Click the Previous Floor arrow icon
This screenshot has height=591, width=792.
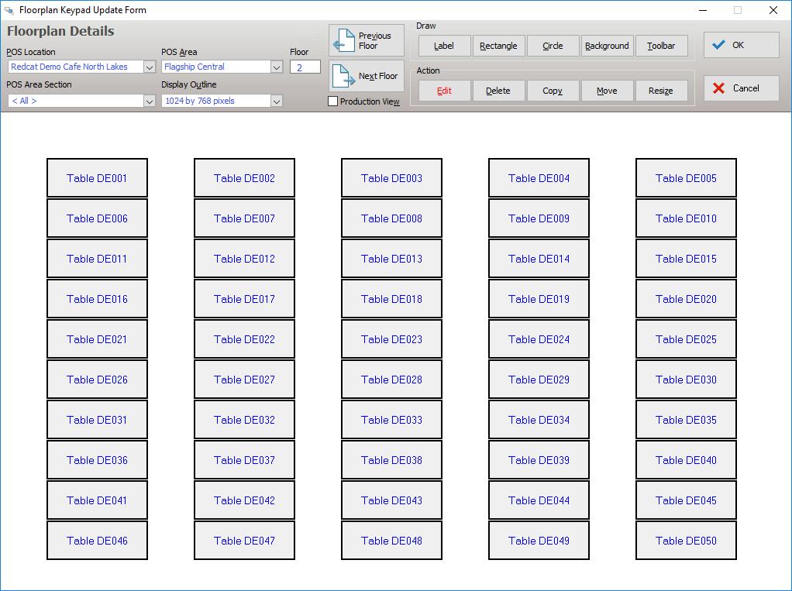pyautogui.click(x=343, y=41)
